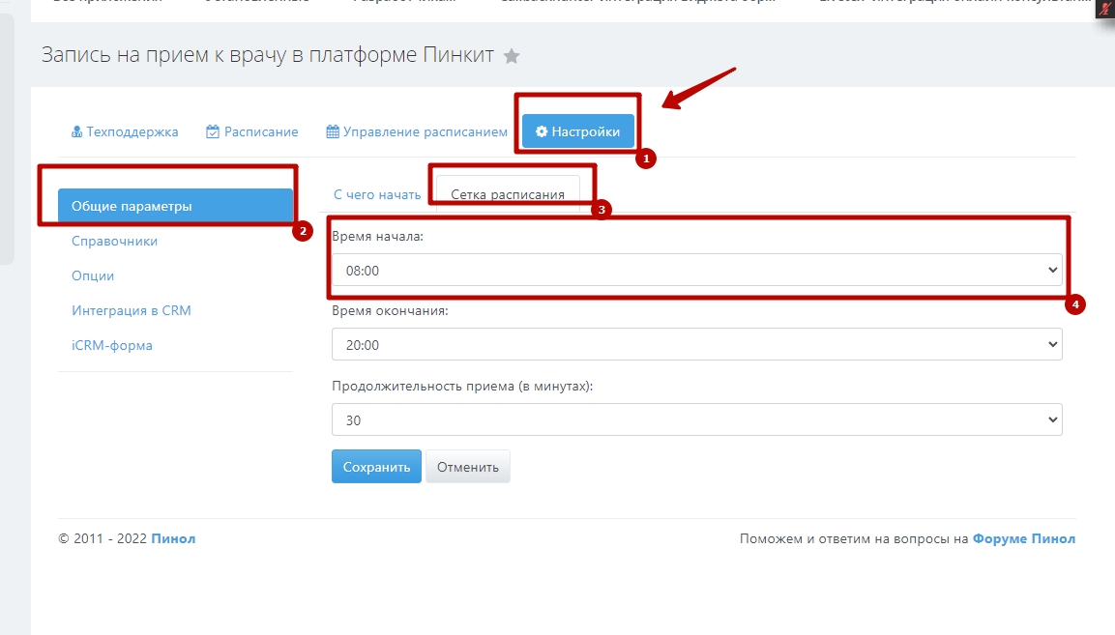
Task: Open Справочники in the sidebar
Action: click(x=114, y=241)
